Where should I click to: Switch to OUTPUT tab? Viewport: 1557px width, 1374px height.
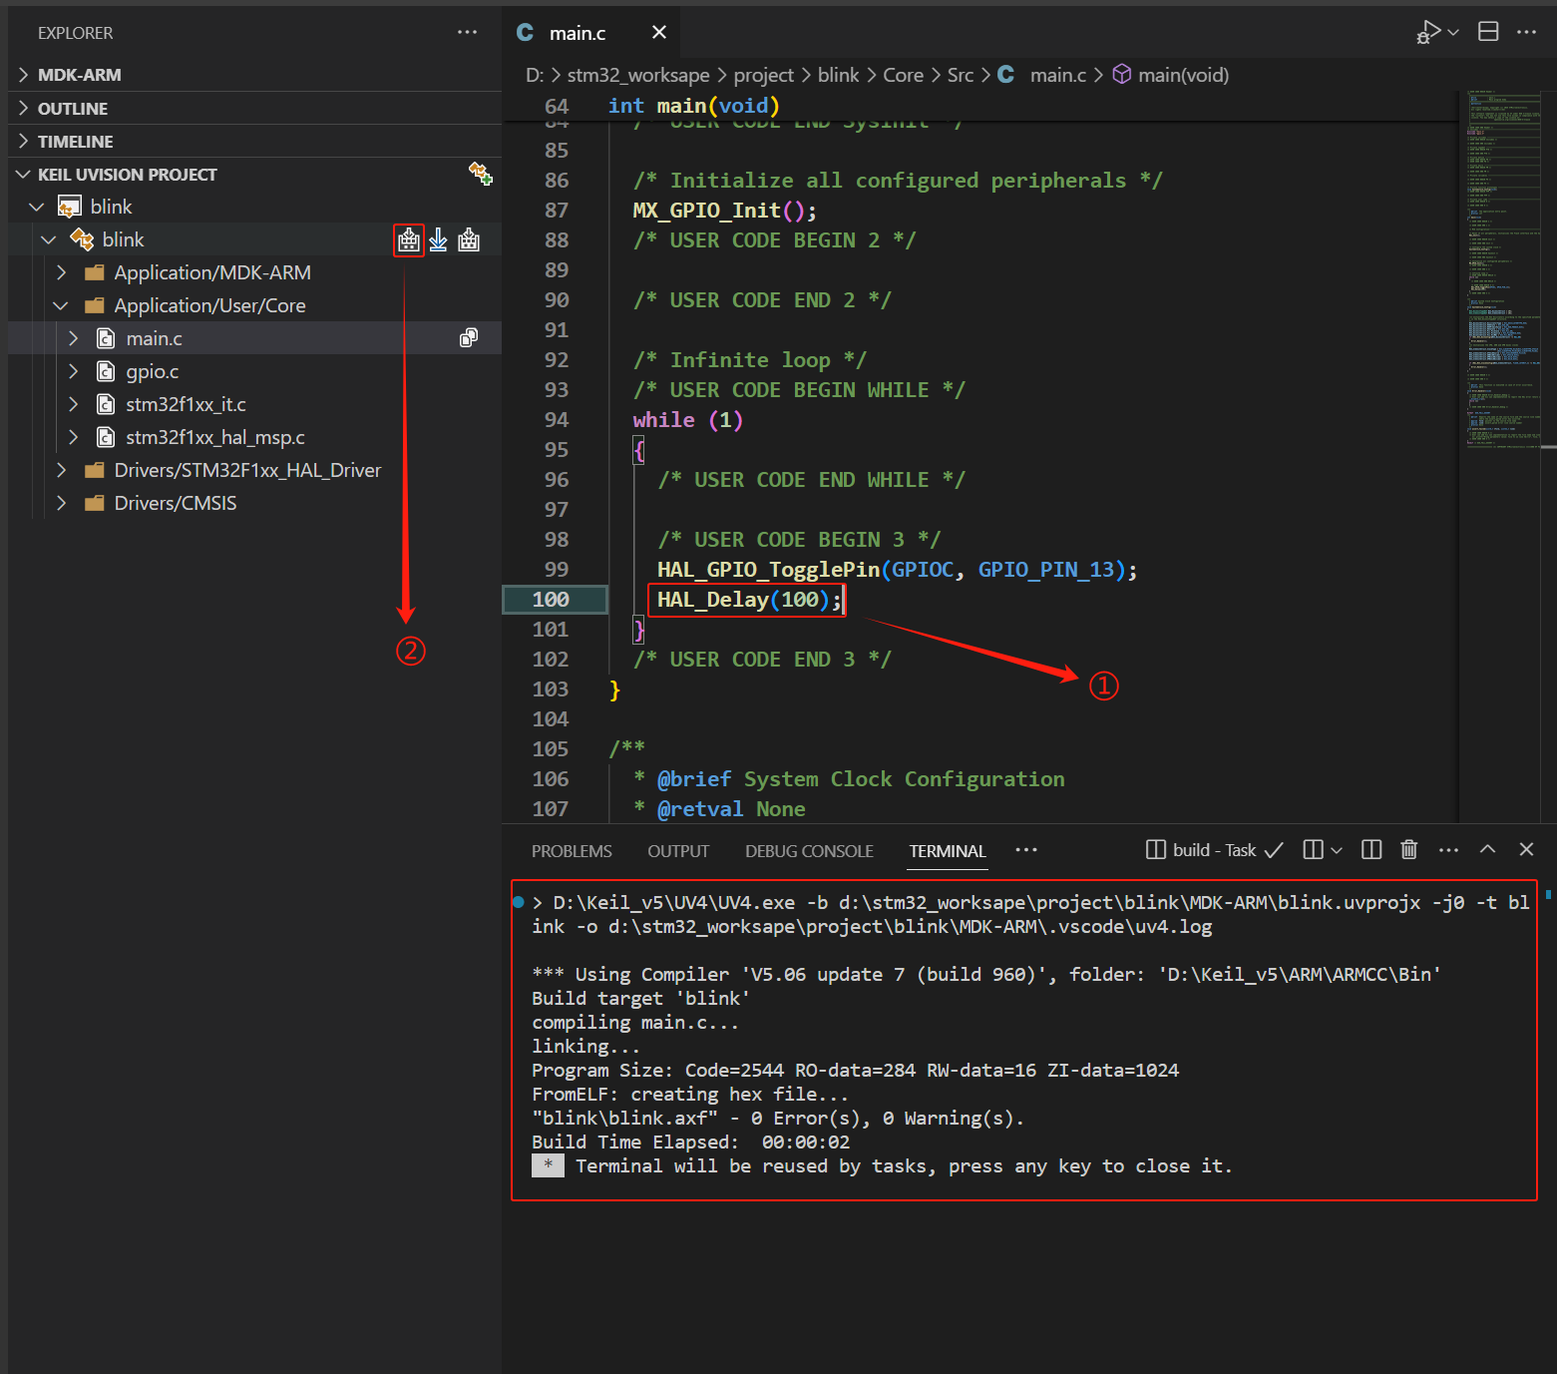pos(678,851)
